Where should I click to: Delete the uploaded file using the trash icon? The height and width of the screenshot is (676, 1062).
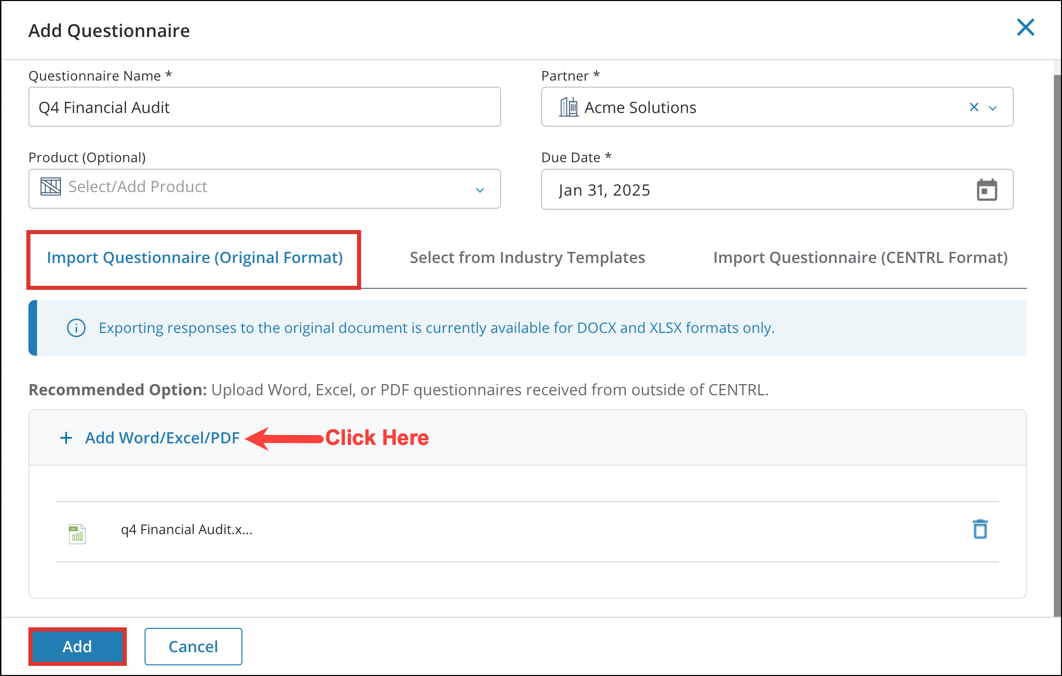pos(980,529)
